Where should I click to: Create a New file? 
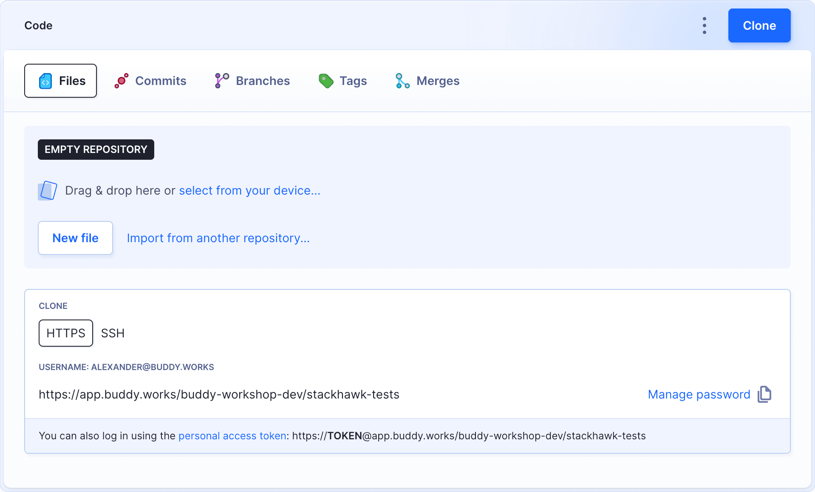tap(75, 238)
